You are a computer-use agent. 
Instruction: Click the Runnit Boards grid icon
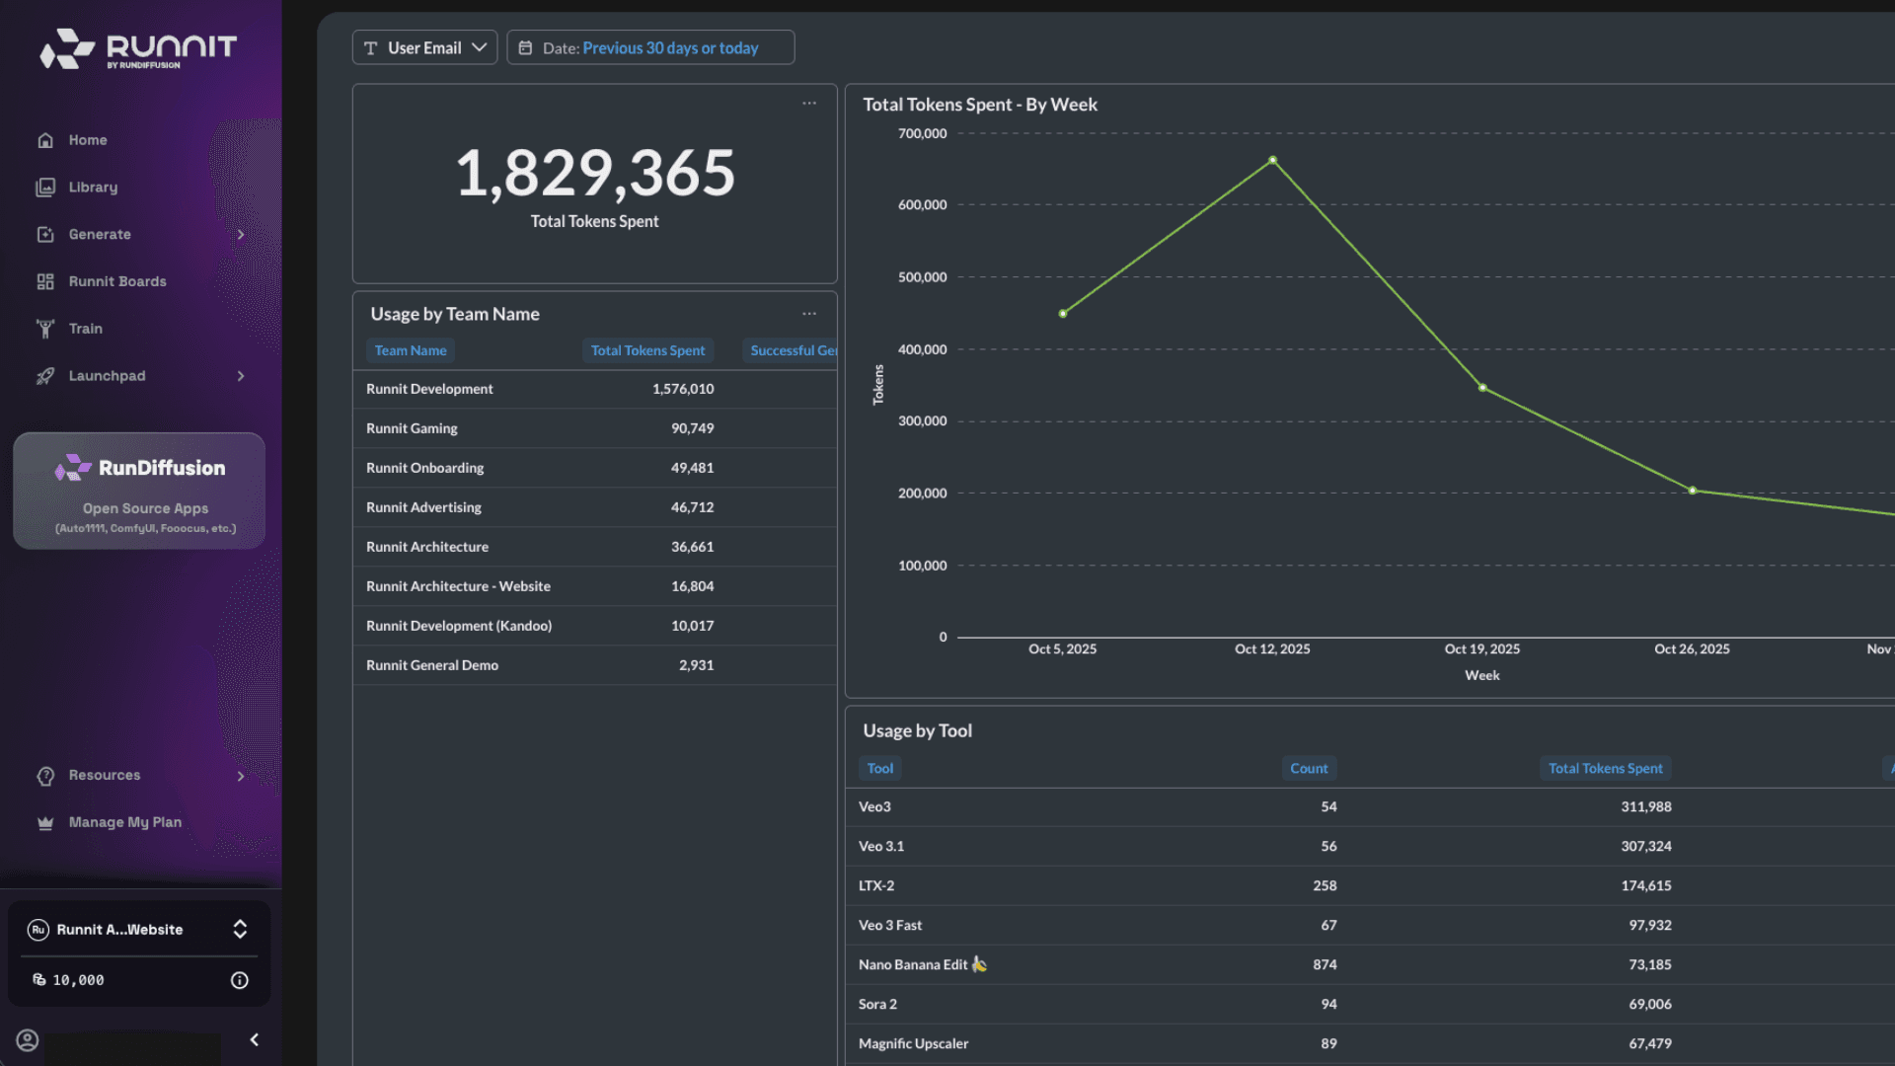45,282
